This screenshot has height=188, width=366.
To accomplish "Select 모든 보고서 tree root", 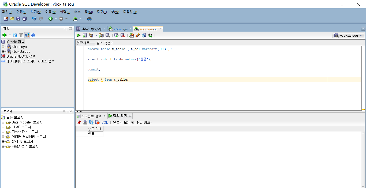I will coord(15,117).
